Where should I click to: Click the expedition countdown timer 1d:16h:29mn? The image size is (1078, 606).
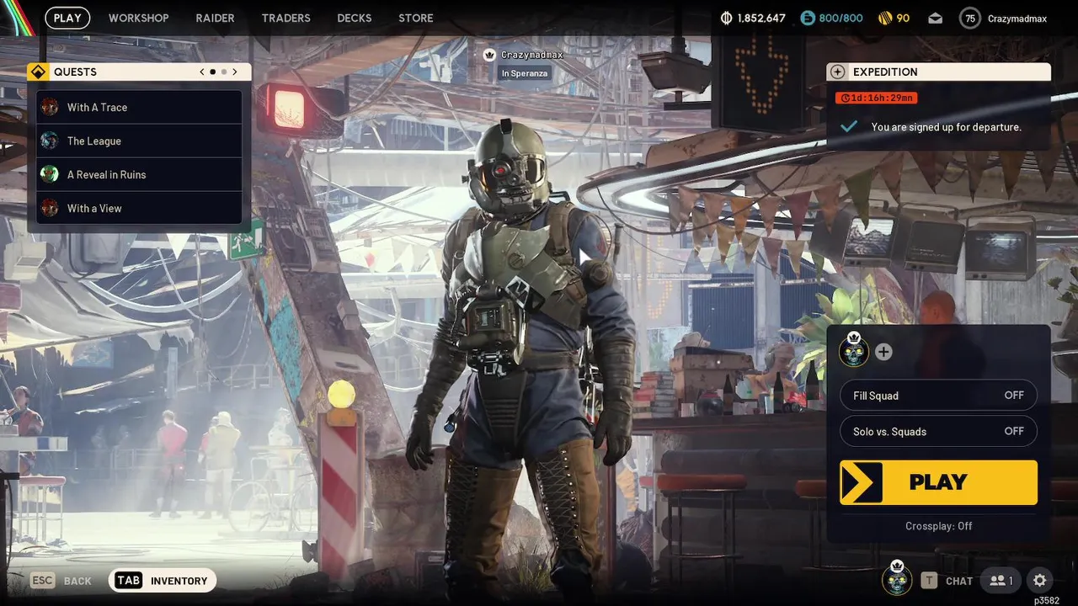[877, 98]
